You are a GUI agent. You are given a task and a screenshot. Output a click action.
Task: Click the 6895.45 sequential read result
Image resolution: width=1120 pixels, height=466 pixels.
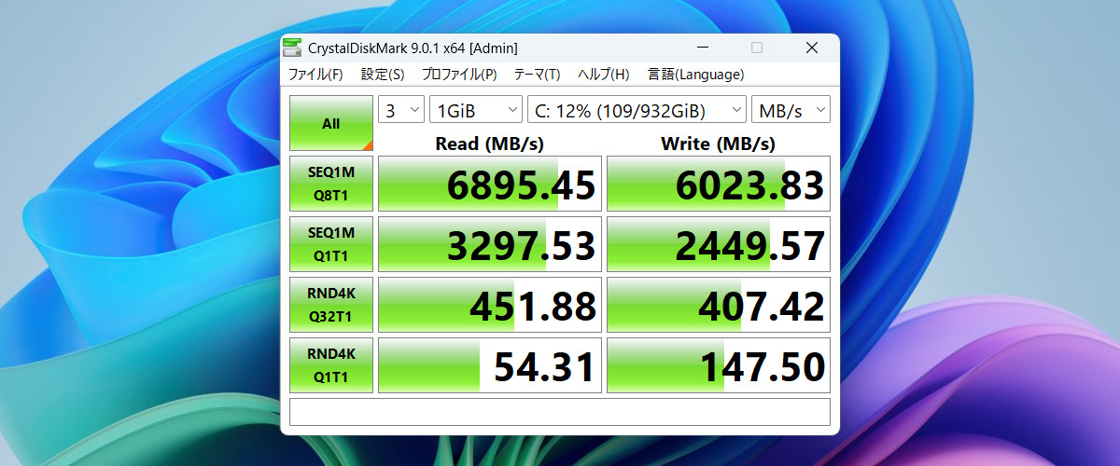487,184
